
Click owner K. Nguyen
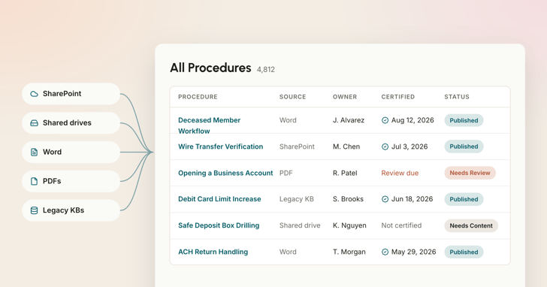pyautogui.click(x=349, y=225)
